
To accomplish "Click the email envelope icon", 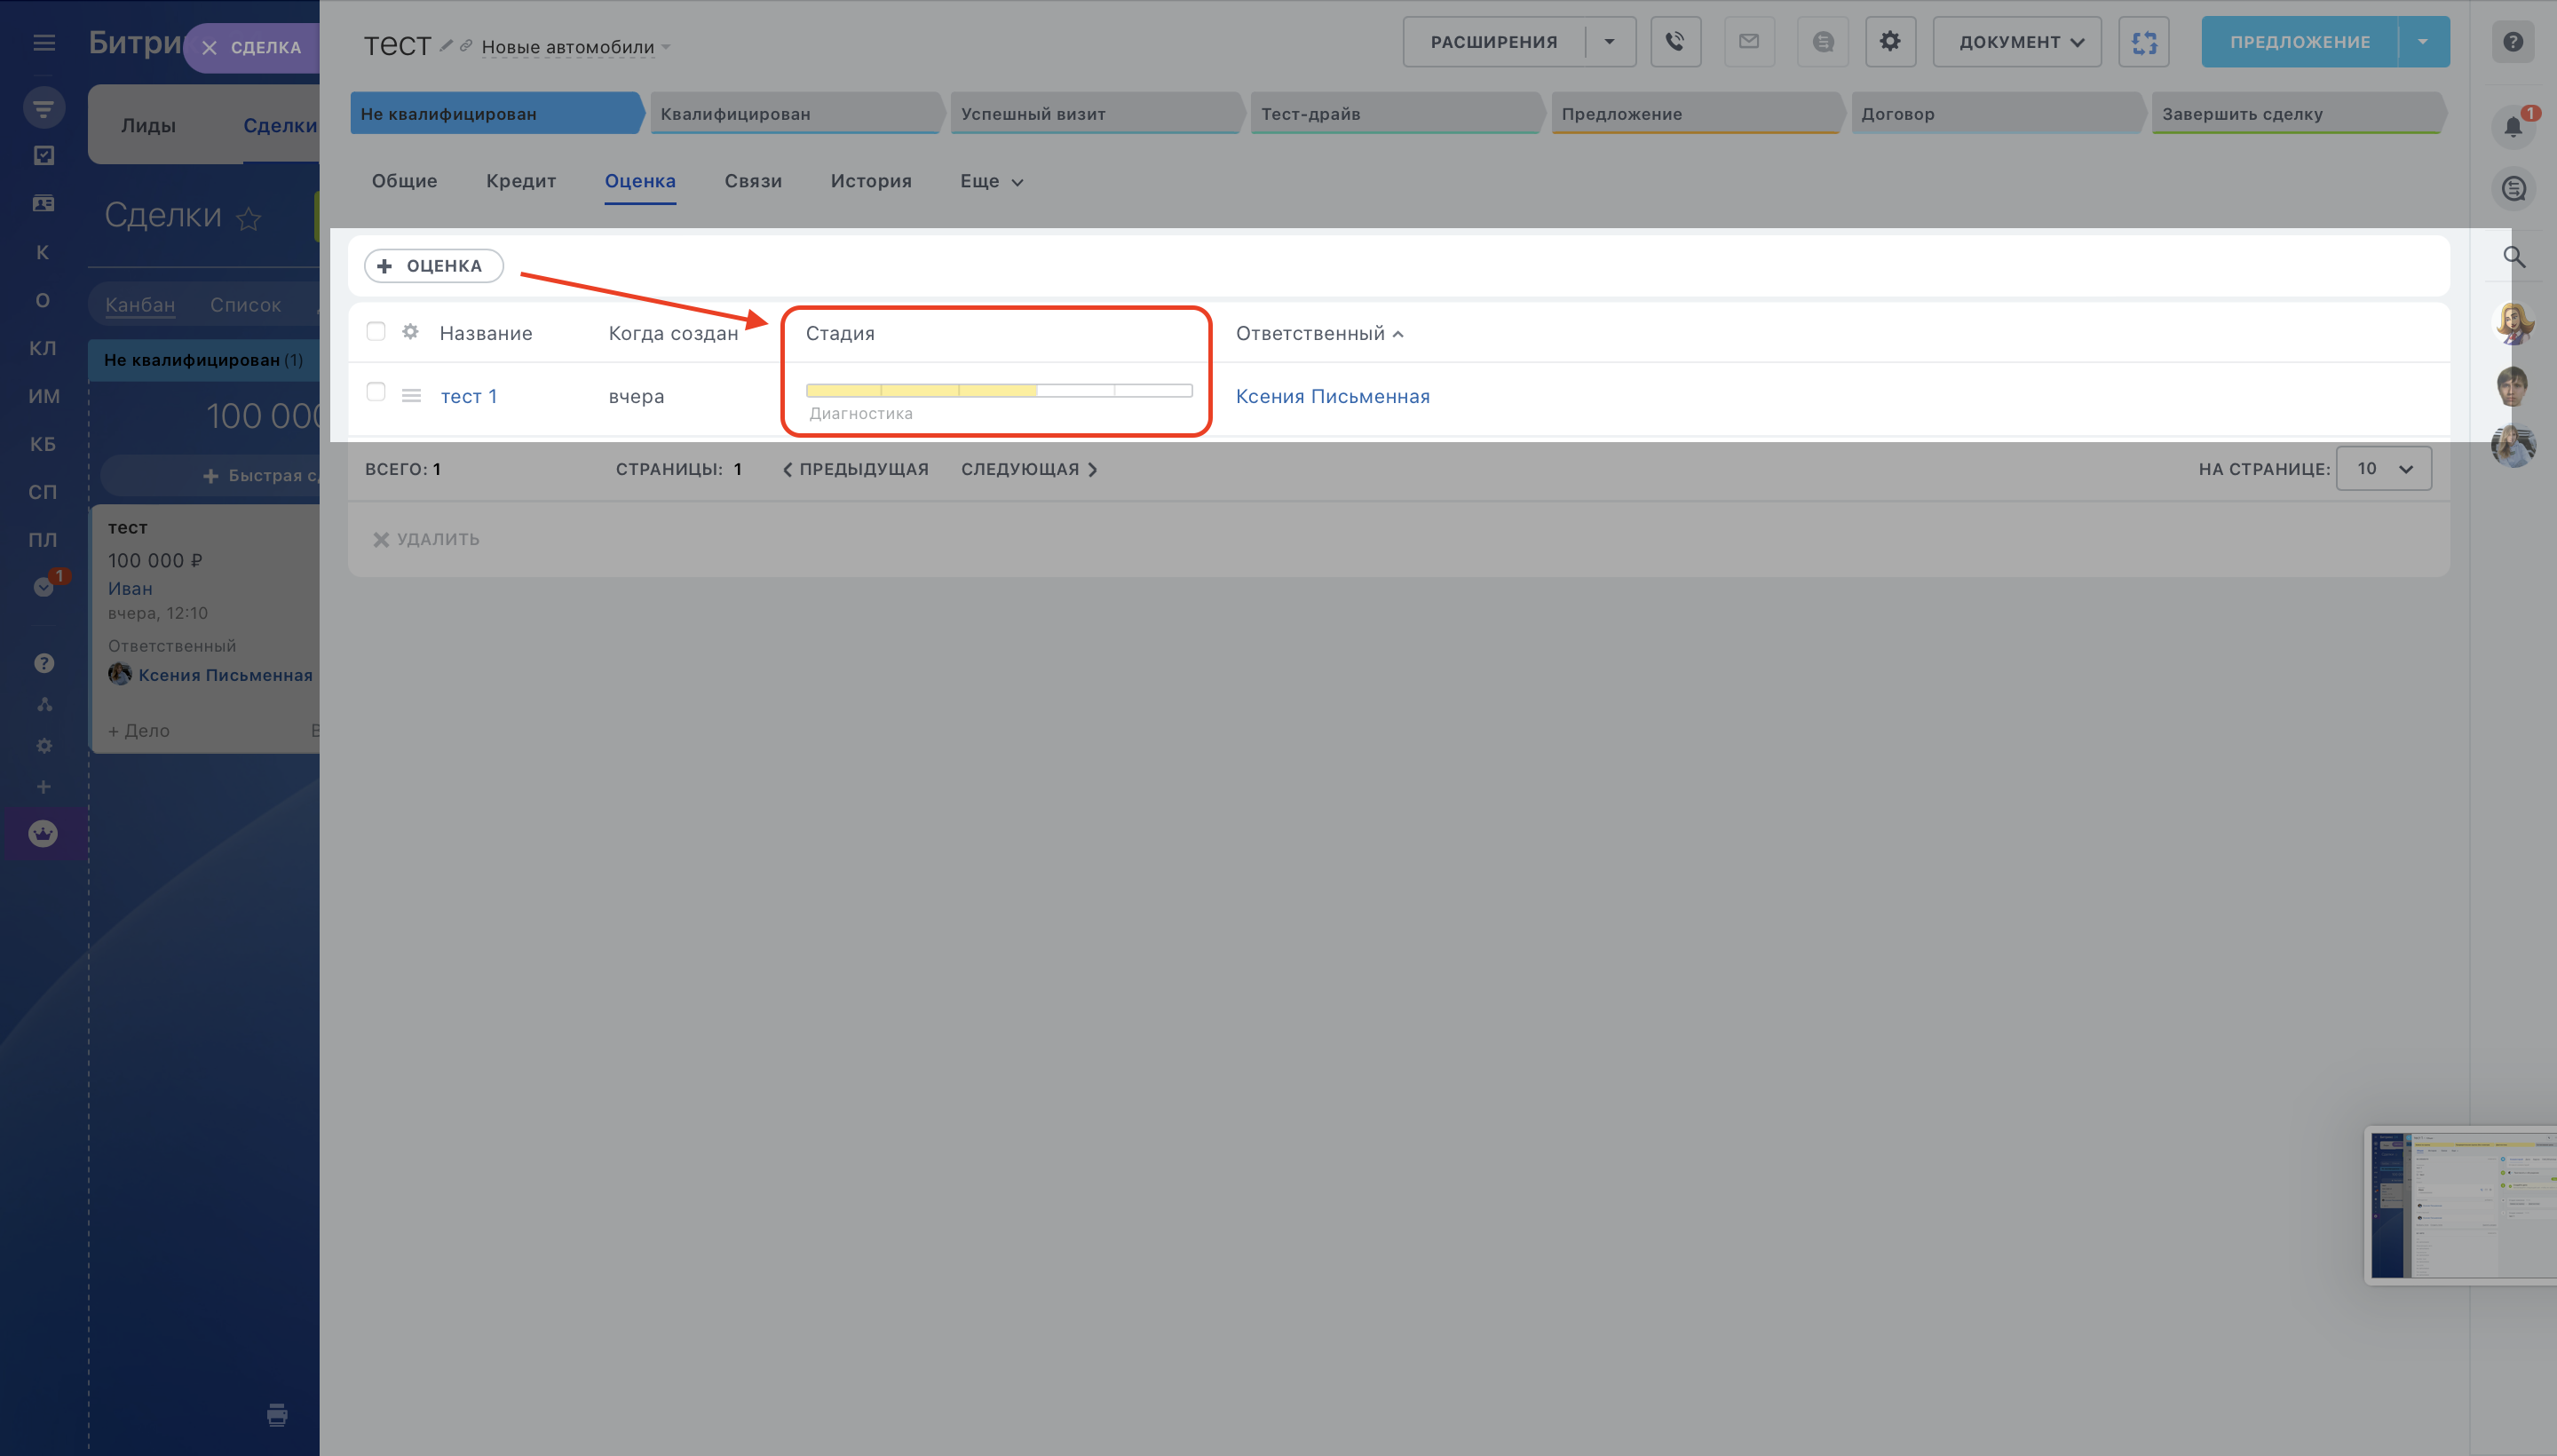I will pos(1749,42).
